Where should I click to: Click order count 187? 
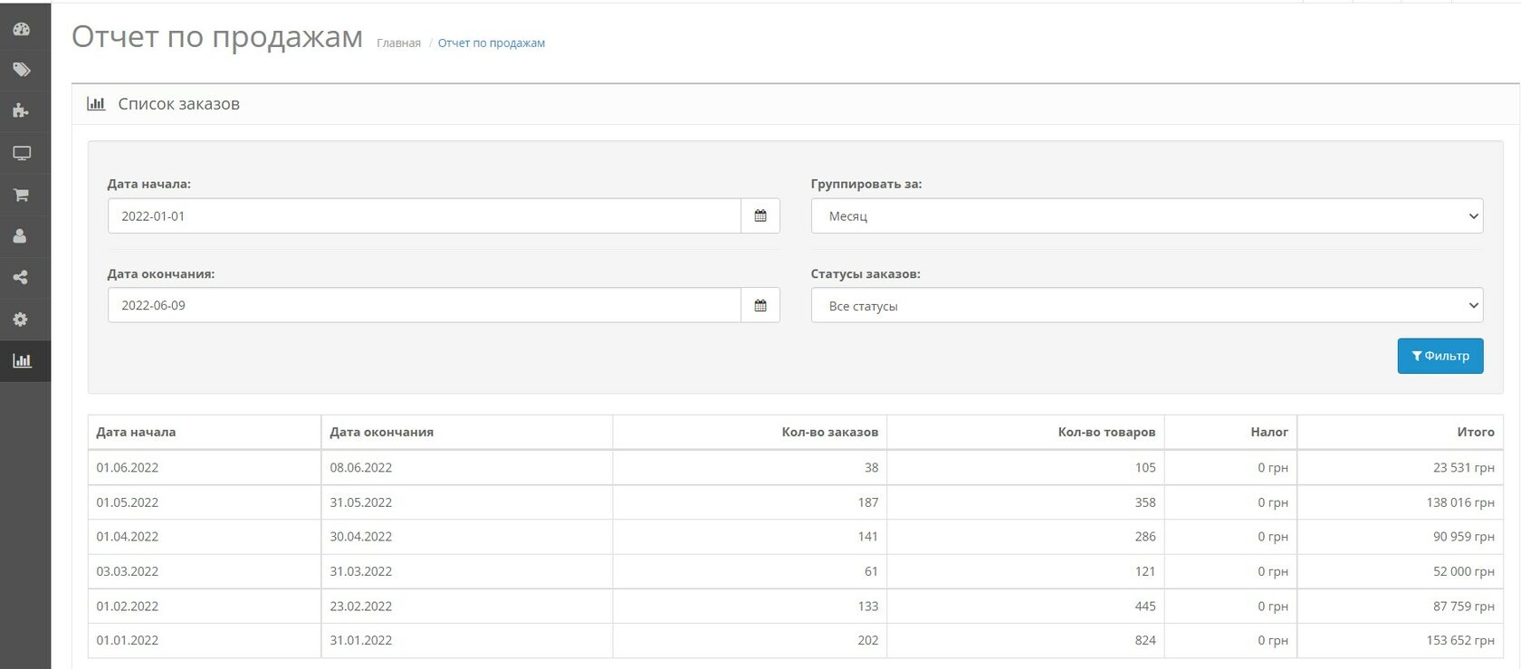click(x=868, y=502)
